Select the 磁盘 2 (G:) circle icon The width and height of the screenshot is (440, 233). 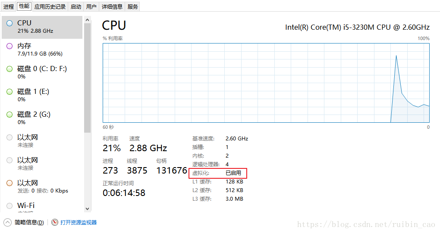coord(9,115)
